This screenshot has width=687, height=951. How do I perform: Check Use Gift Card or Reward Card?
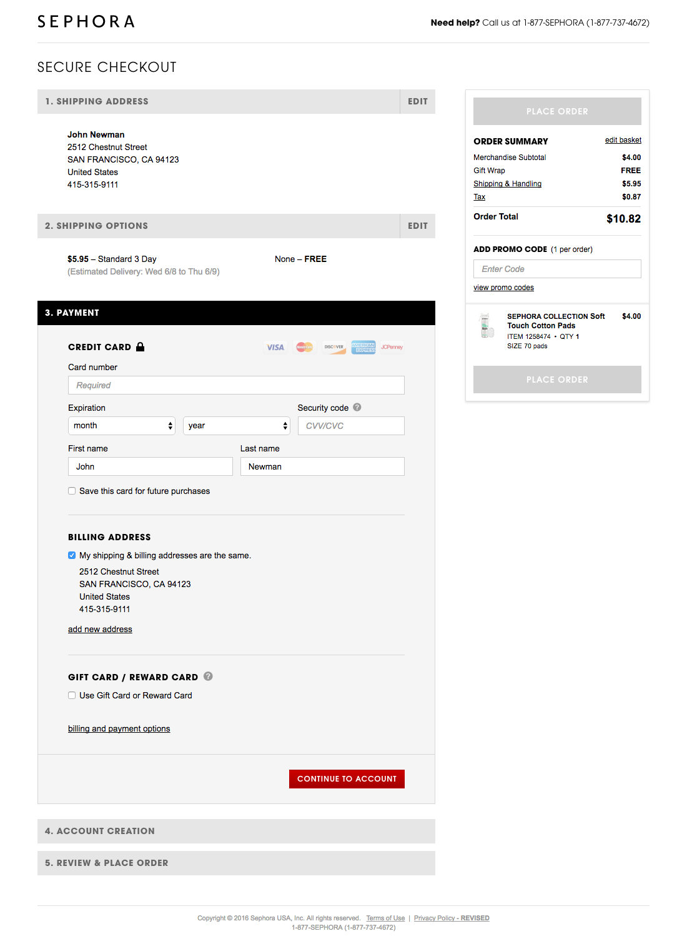(72, 695)
